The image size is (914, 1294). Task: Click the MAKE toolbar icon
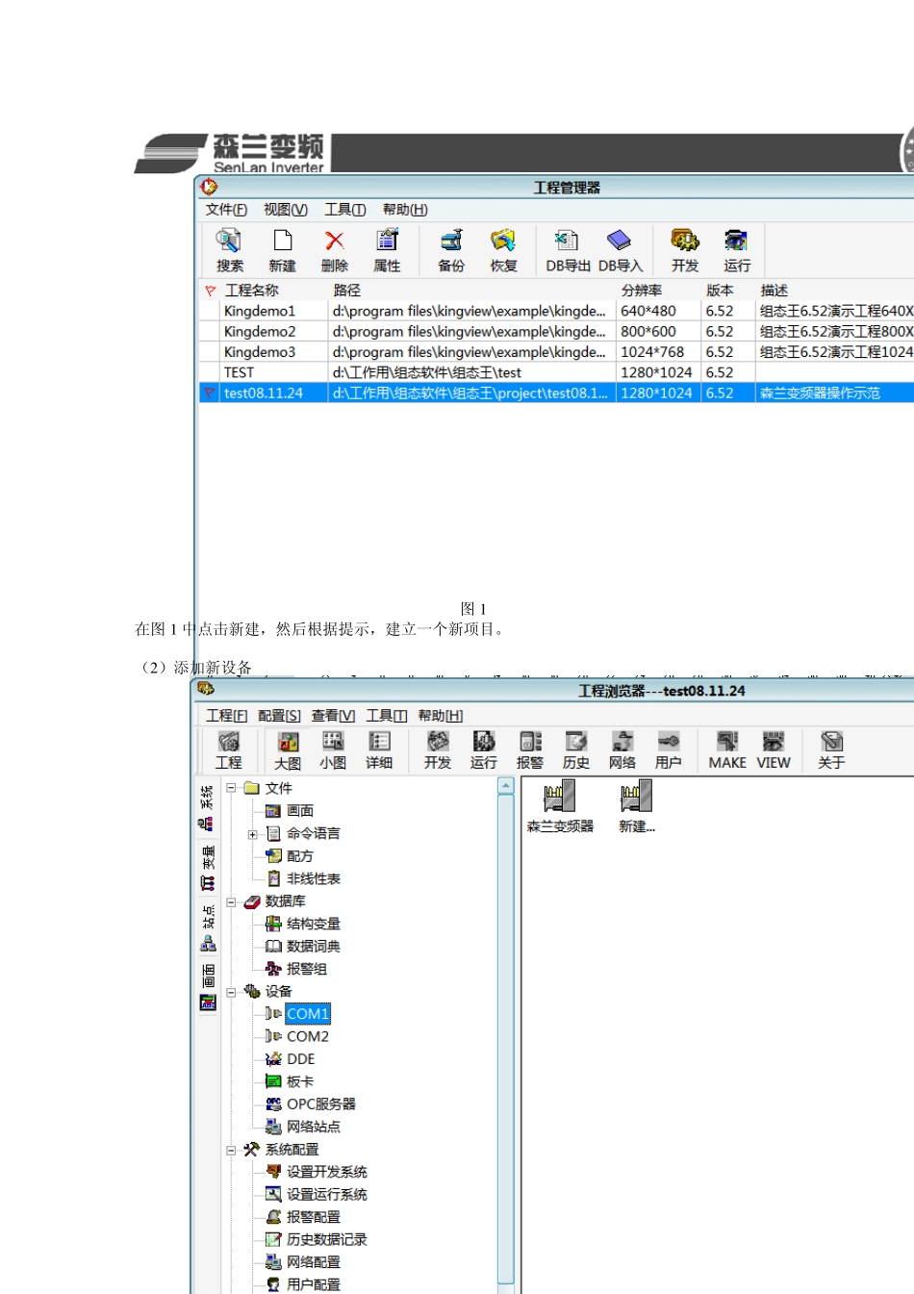tap(727, 750)
